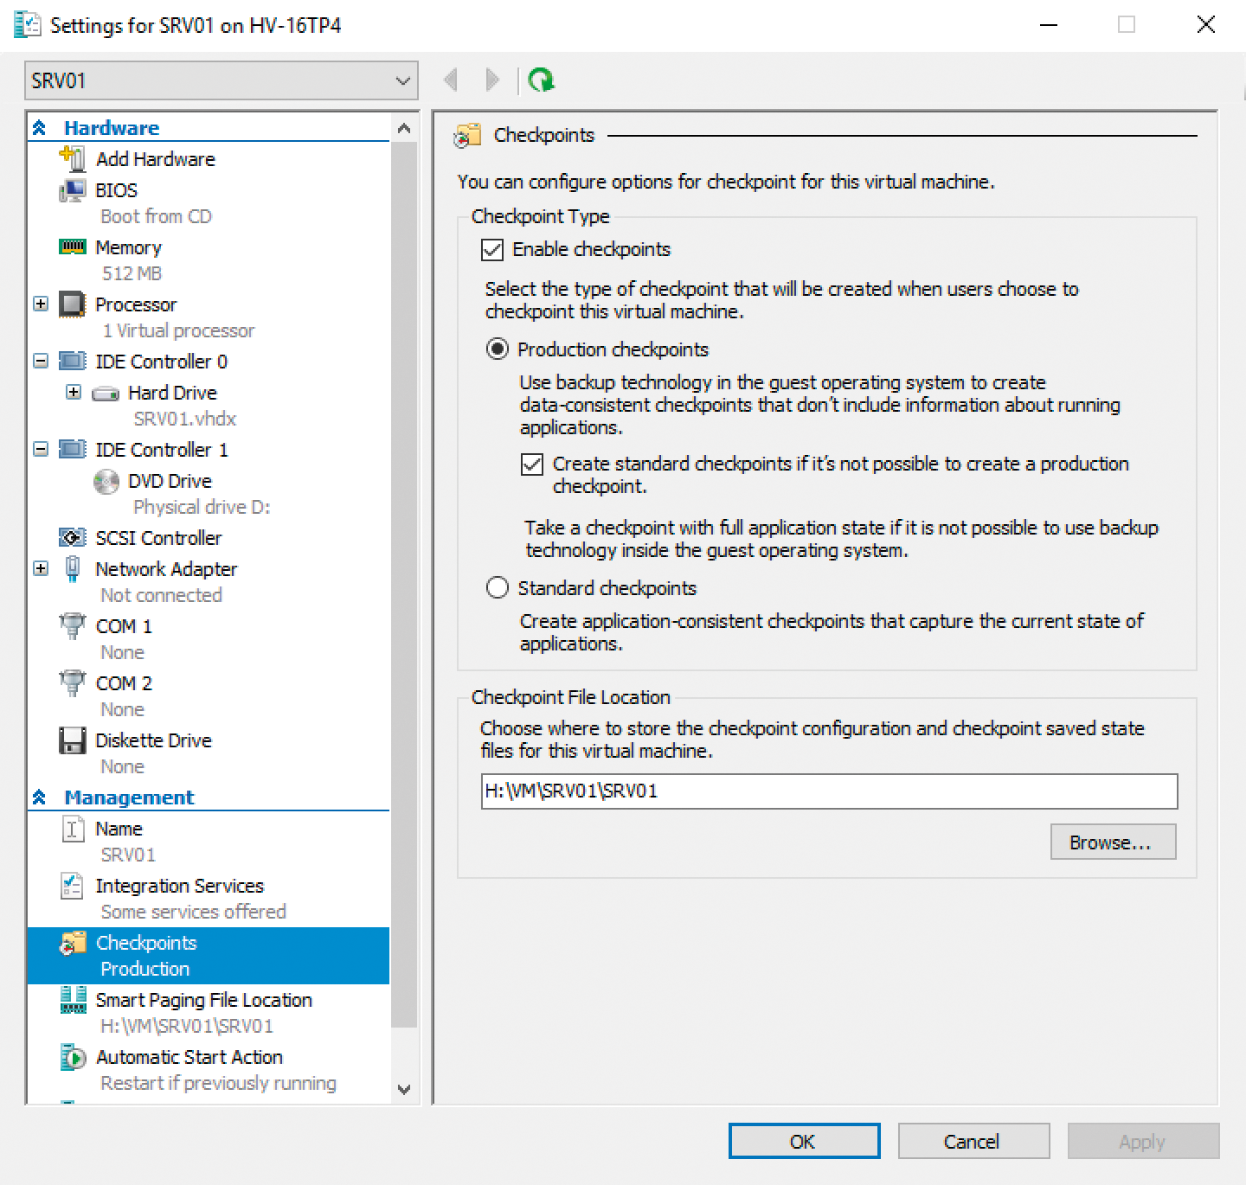Open Smart Paging File Location settings

pos(204,1000)
